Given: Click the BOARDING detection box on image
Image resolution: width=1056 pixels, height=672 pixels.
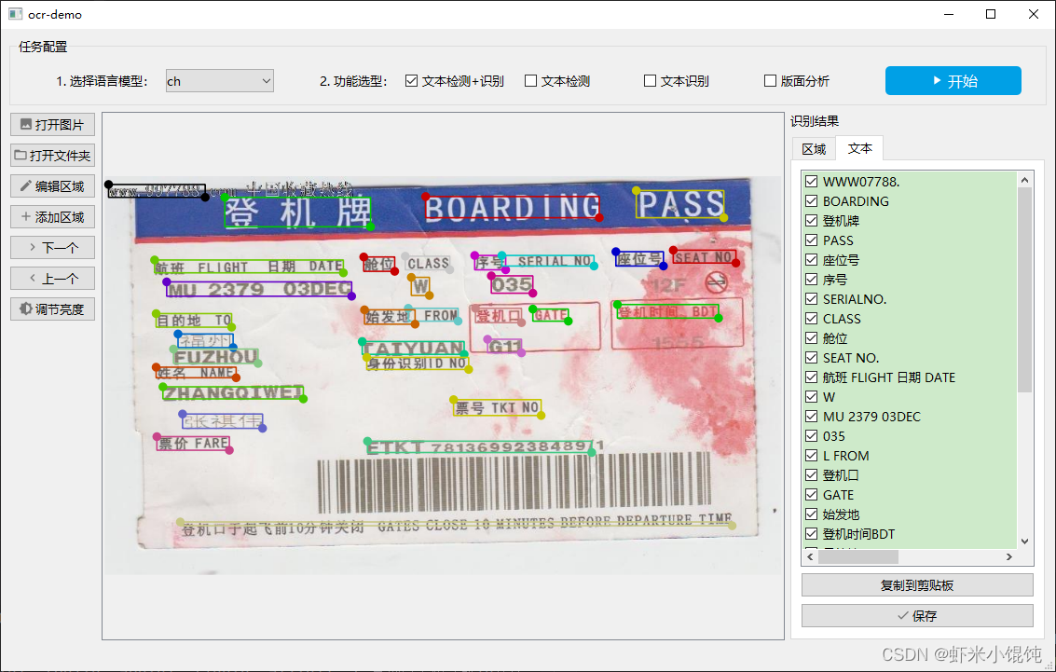Looking at the screenshot, I should click(x=513, y=208).
